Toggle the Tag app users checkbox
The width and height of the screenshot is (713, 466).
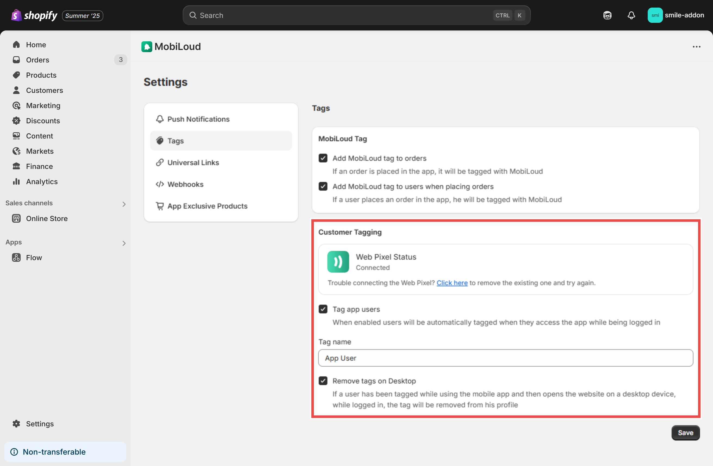click(x=323, y=309)
